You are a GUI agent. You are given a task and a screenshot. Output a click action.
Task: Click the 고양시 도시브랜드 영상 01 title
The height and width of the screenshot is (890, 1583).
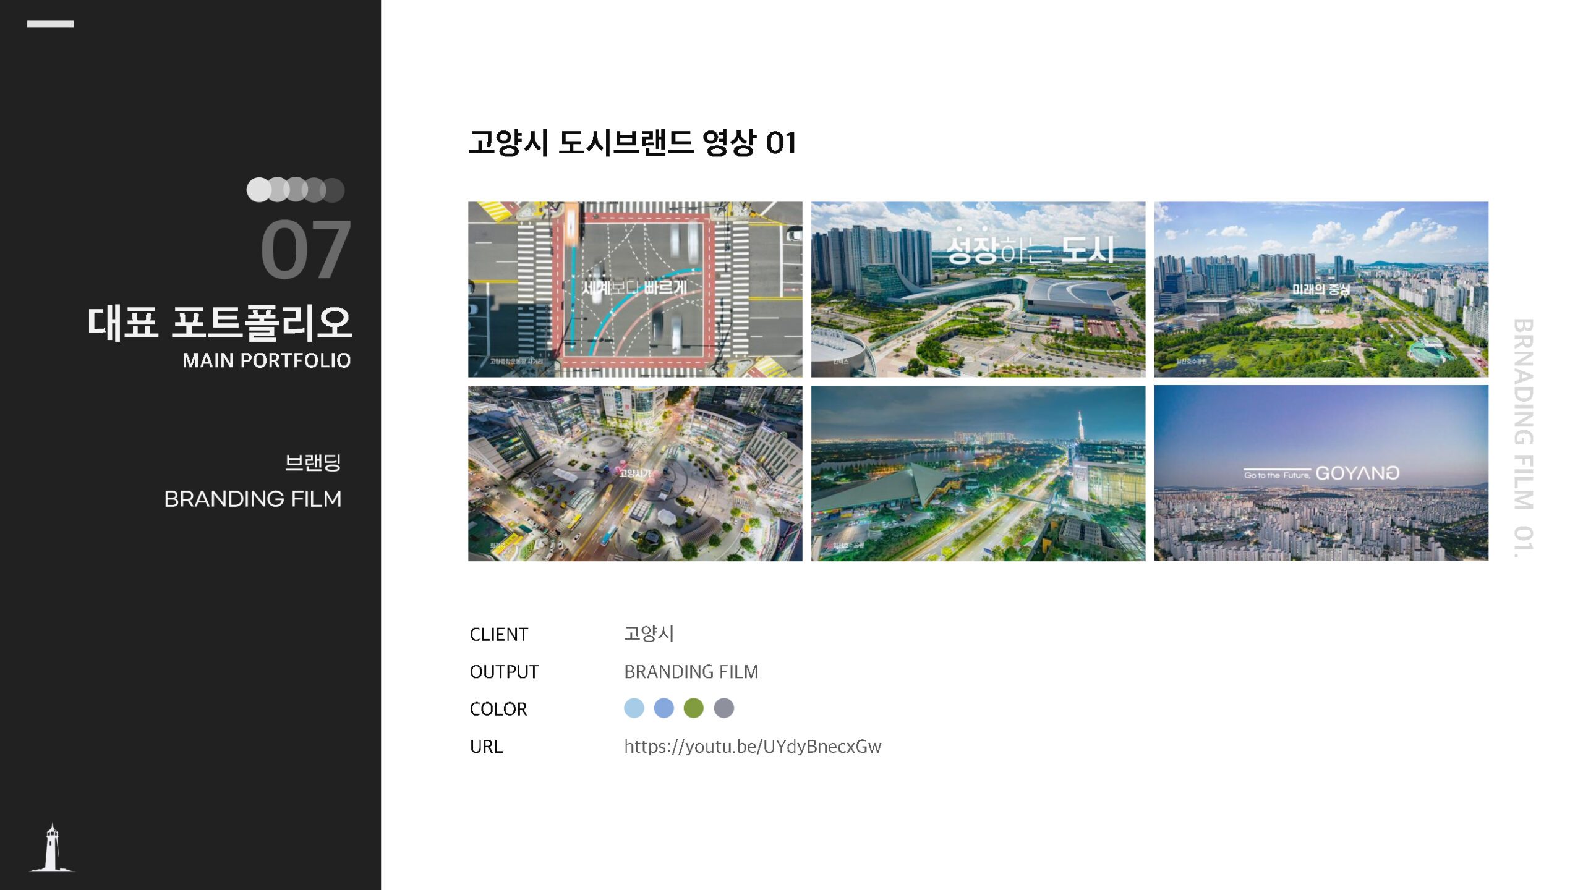pos(632,143)
